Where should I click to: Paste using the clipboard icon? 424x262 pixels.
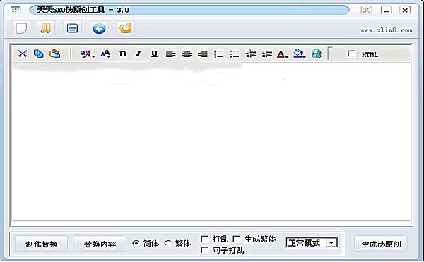pos(54,54)
